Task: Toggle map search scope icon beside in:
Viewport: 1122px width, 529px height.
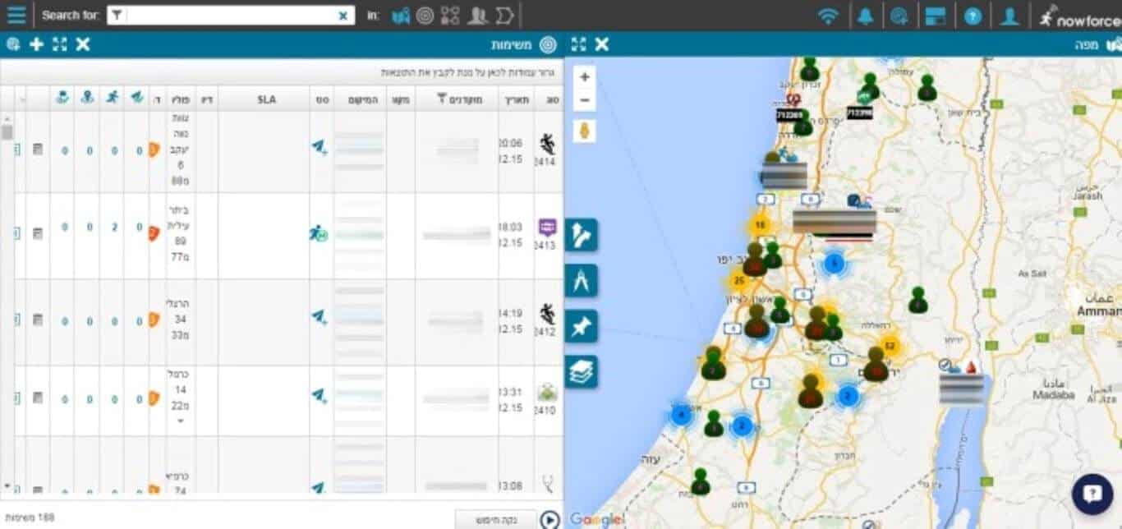Action: tap(401, 15)
